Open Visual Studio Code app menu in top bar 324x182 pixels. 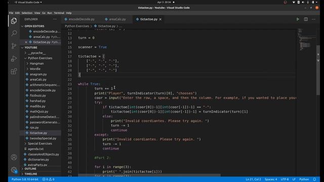[28, 2]
